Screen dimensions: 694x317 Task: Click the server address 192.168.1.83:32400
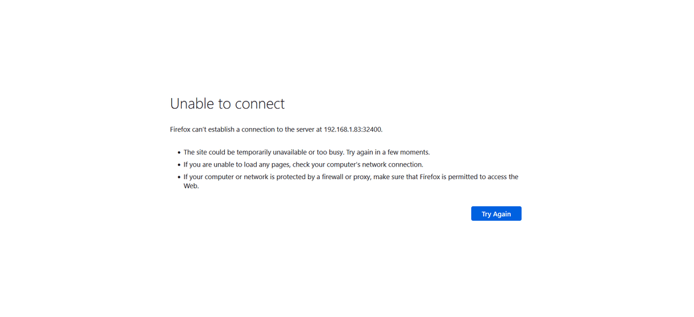pyautogui.click(x=352, y=129)
